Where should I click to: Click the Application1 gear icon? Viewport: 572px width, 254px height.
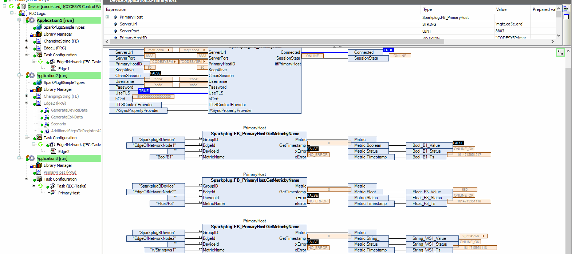[x=31, y=20]
